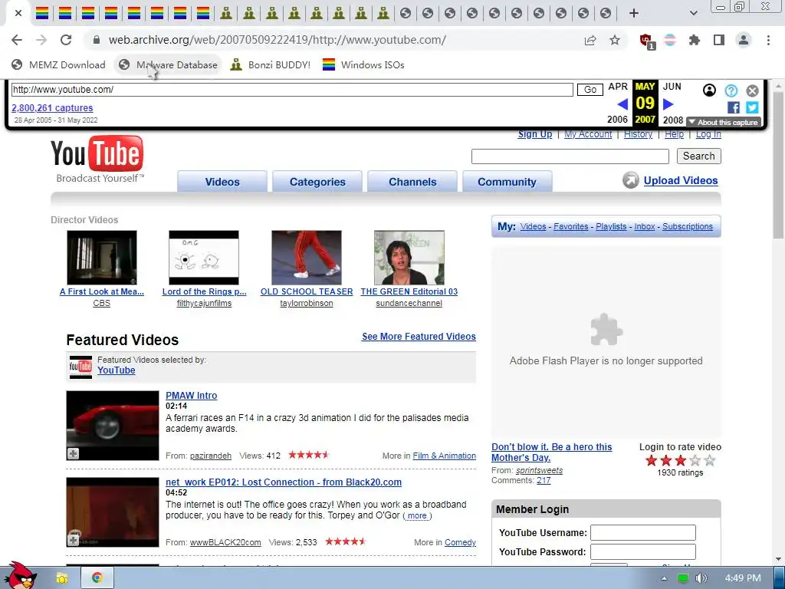Open the MEMZ Download bookmark
This screenshot has width=785, height=589.
point(58,64)
